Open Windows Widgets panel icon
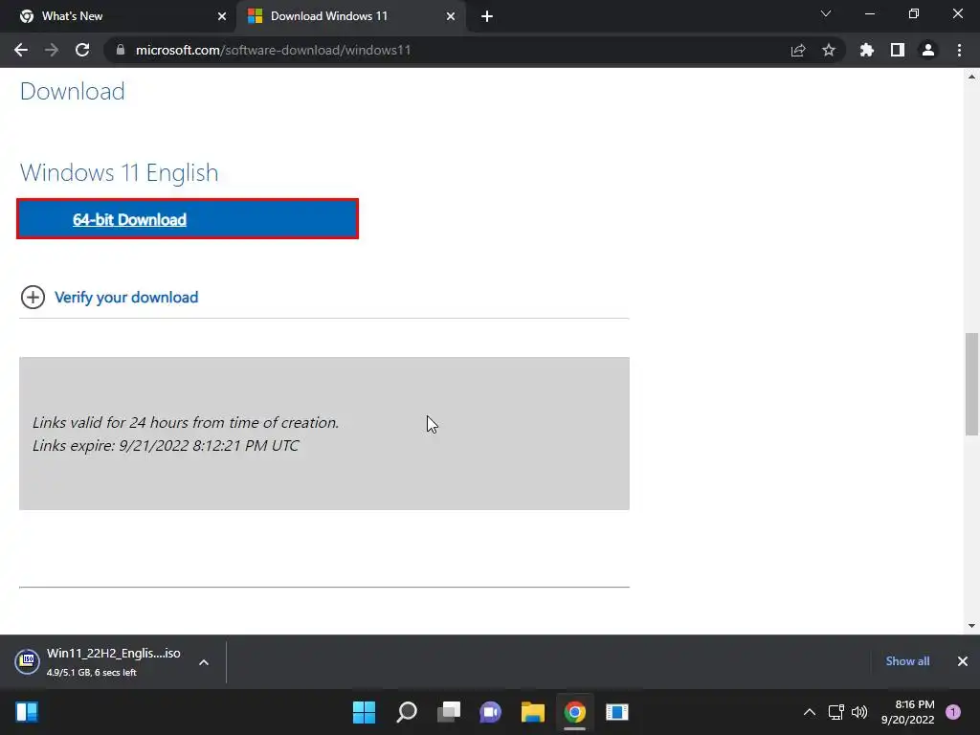980x735 pixels. click(27, 712)
